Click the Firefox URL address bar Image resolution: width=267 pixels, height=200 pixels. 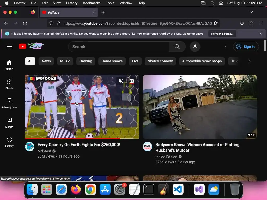click(137, 23)
